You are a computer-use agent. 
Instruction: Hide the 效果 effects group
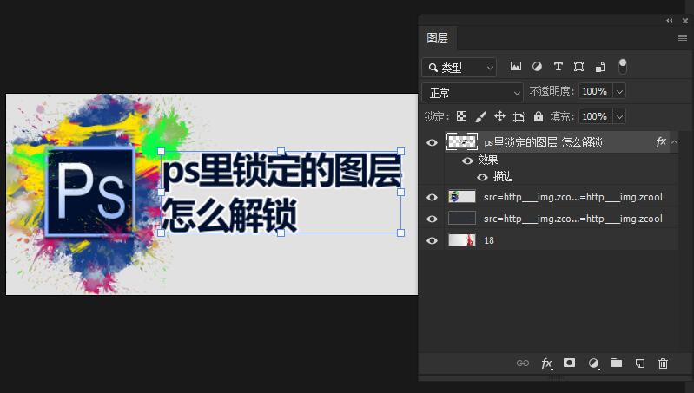pos(467,160)
